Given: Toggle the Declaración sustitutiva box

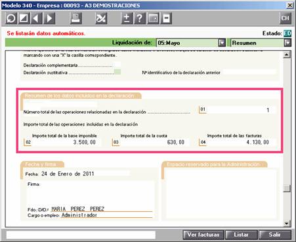Looking at the screenshot, I should (117, 72).
